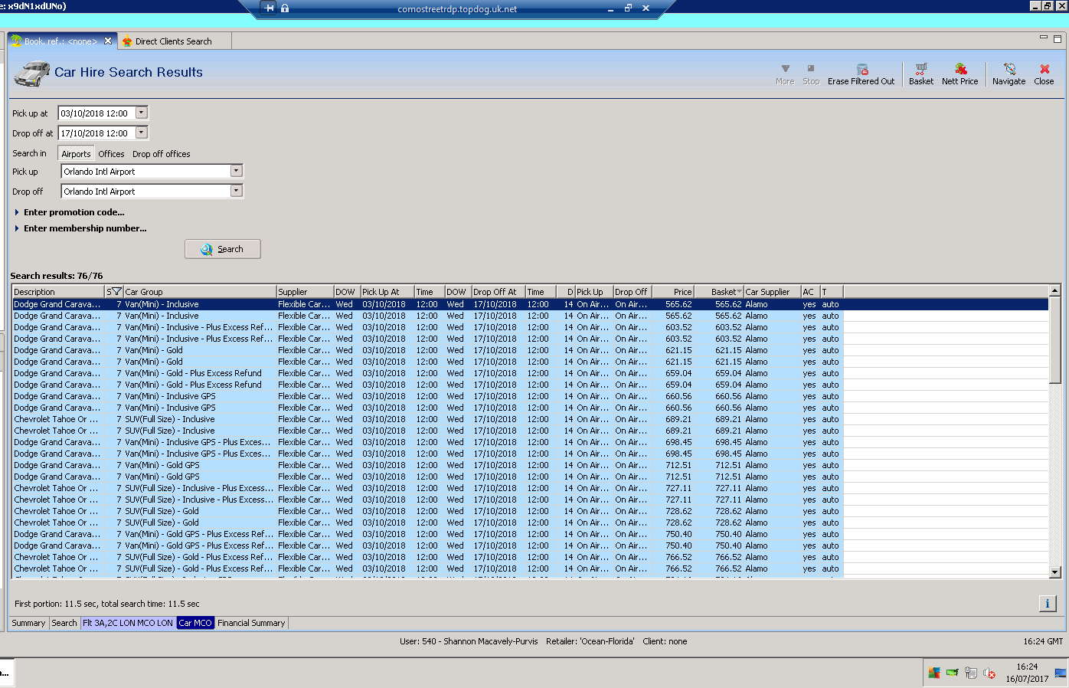Image resolution: width=1069 pixels, height=688 pixels.
Task: Expand Enter membership number section
Action: point(80,228)
